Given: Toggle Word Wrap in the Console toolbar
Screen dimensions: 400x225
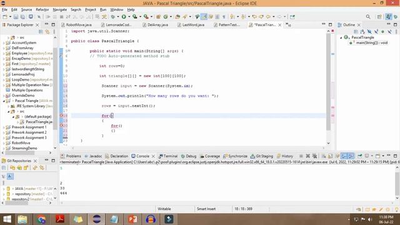Looking at the screenshot, I should [337, 156].
